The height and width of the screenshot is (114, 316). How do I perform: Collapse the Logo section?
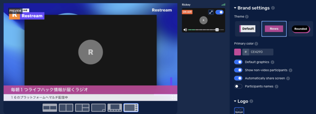[x=235, y=101]
